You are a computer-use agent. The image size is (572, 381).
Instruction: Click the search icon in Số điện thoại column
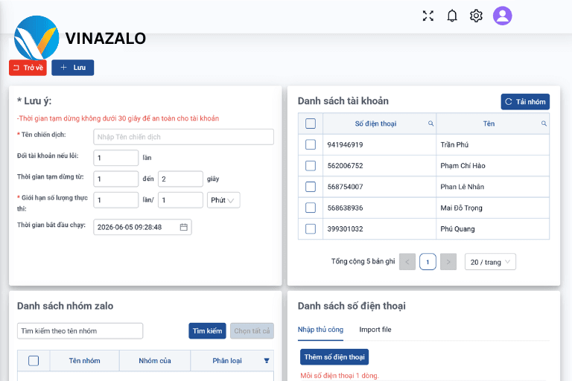430,124
